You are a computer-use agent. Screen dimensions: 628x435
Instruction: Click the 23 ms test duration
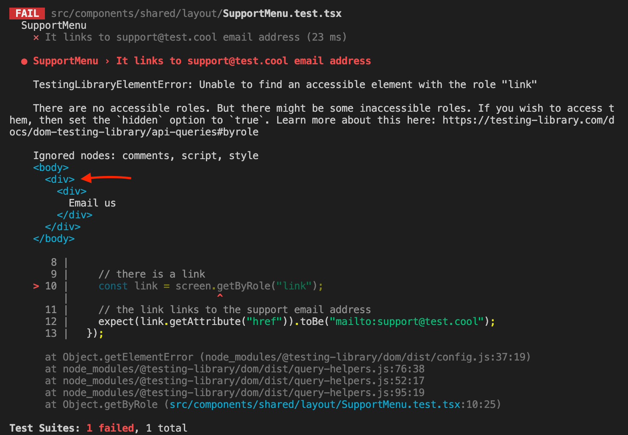(325, 37)
